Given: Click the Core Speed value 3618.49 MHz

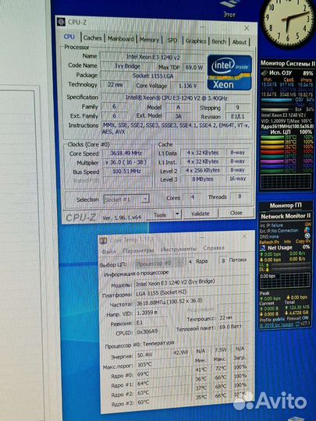Looking at the screenshot, I should 126,153.
